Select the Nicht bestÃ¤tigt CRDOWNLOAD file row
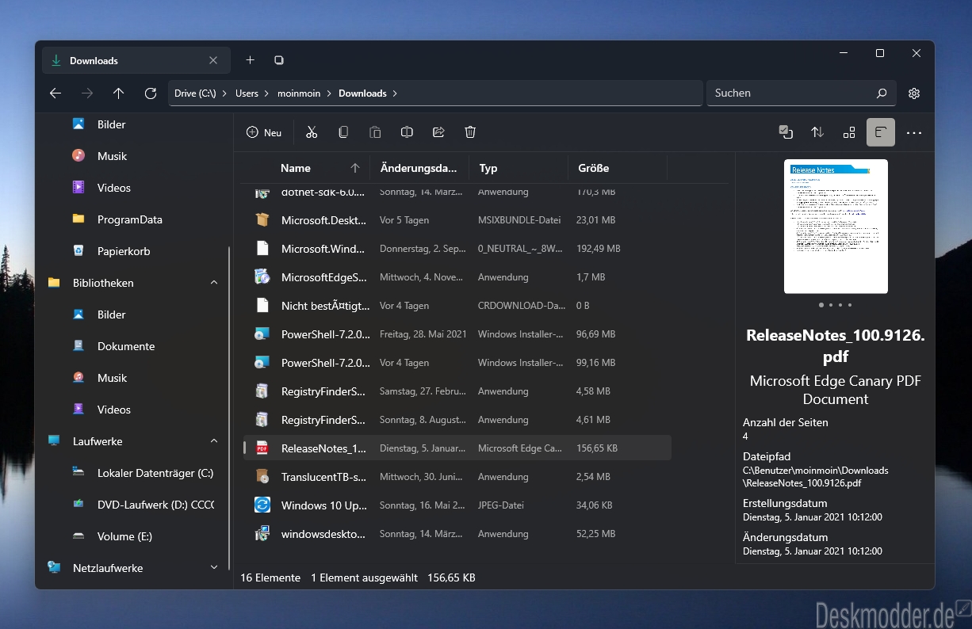The height and width of the screenshot is (629, 972). (x=457, y=306)
